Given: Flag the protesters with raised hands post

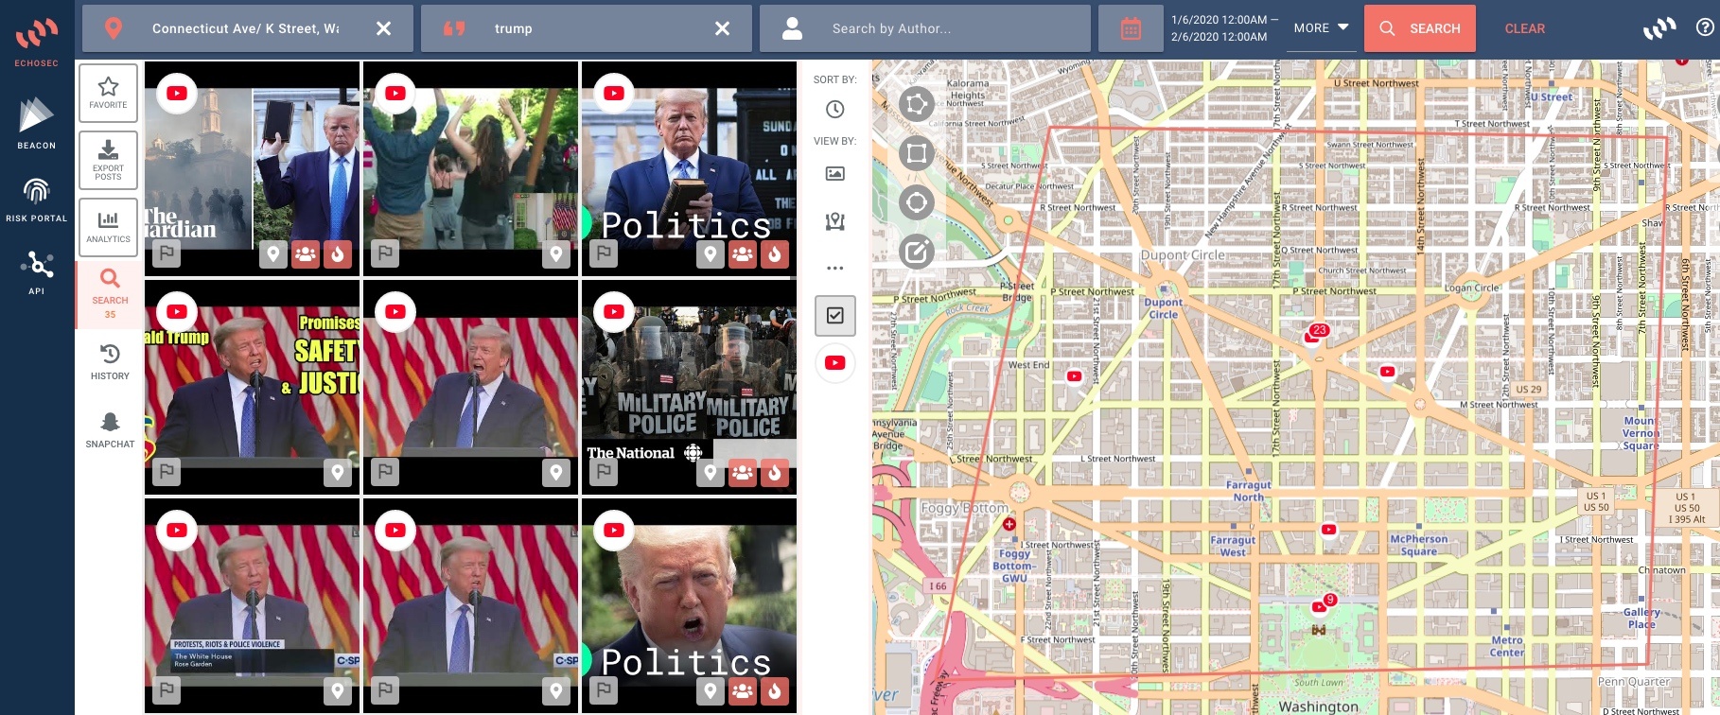Looking at the screenshot, I should pos(385,253).
